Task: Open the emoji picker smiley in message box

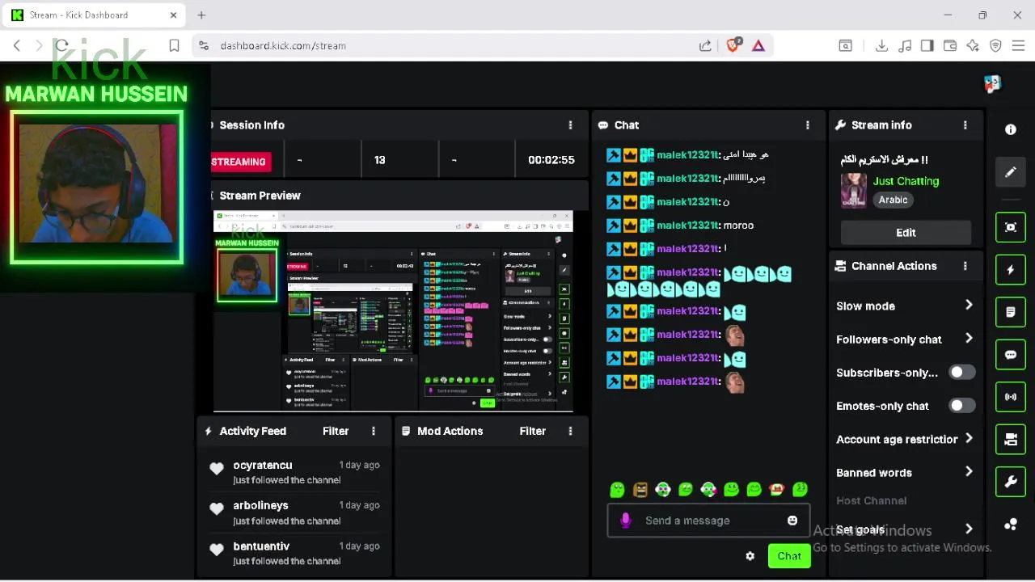Action: 792,521
